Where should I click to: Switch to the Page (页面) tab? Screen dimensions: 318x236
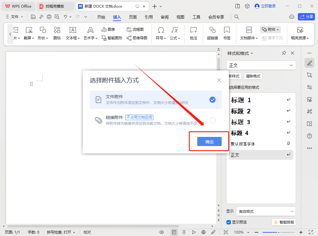point(133,17)
